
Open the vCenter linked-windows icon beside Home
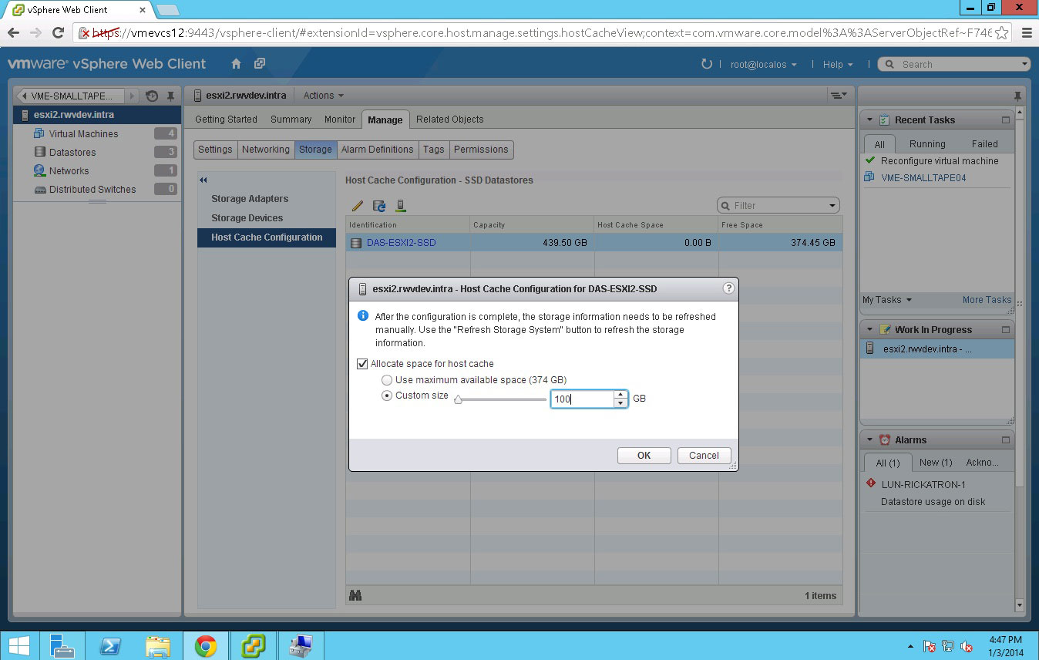(260, 64)
